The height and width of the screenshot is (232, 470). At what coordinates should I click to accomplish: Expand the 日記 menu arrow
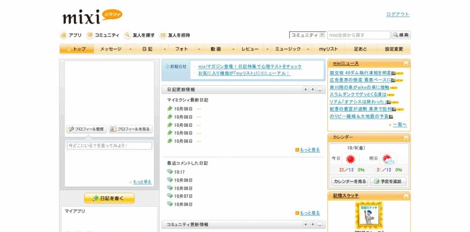164,49
